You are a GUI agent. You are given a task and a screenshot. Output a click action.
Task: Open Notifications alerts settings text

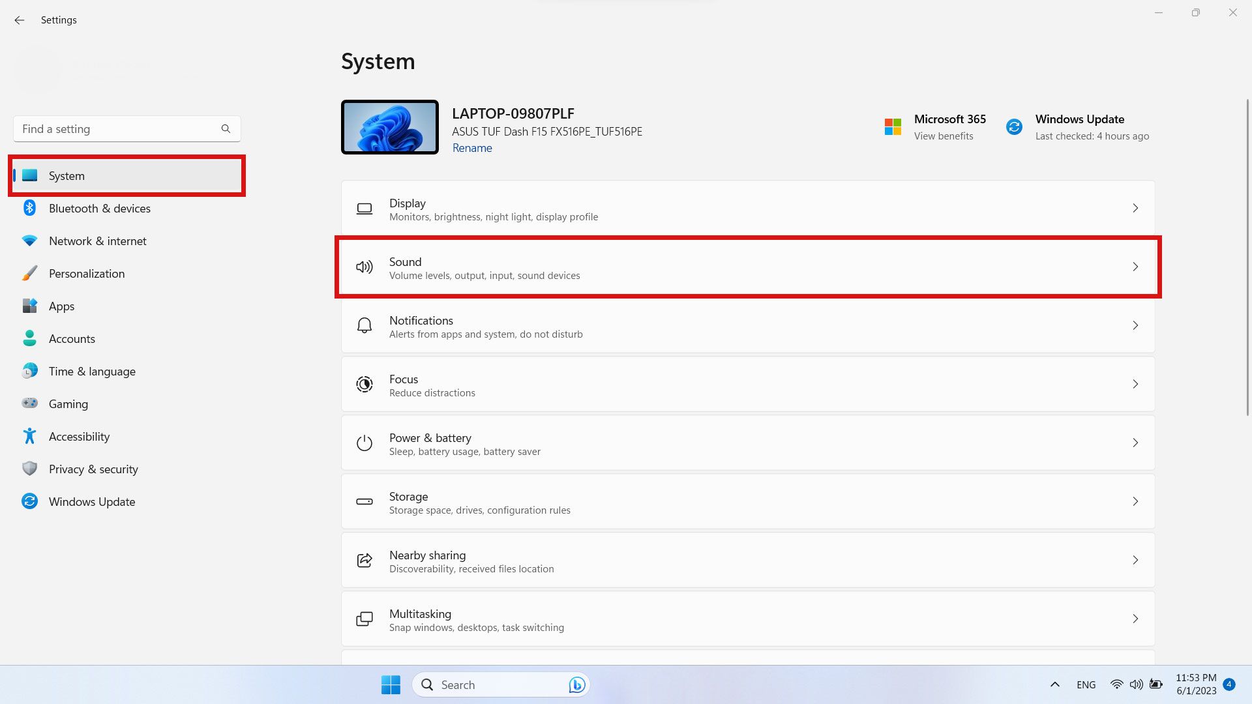pos(486,334)
